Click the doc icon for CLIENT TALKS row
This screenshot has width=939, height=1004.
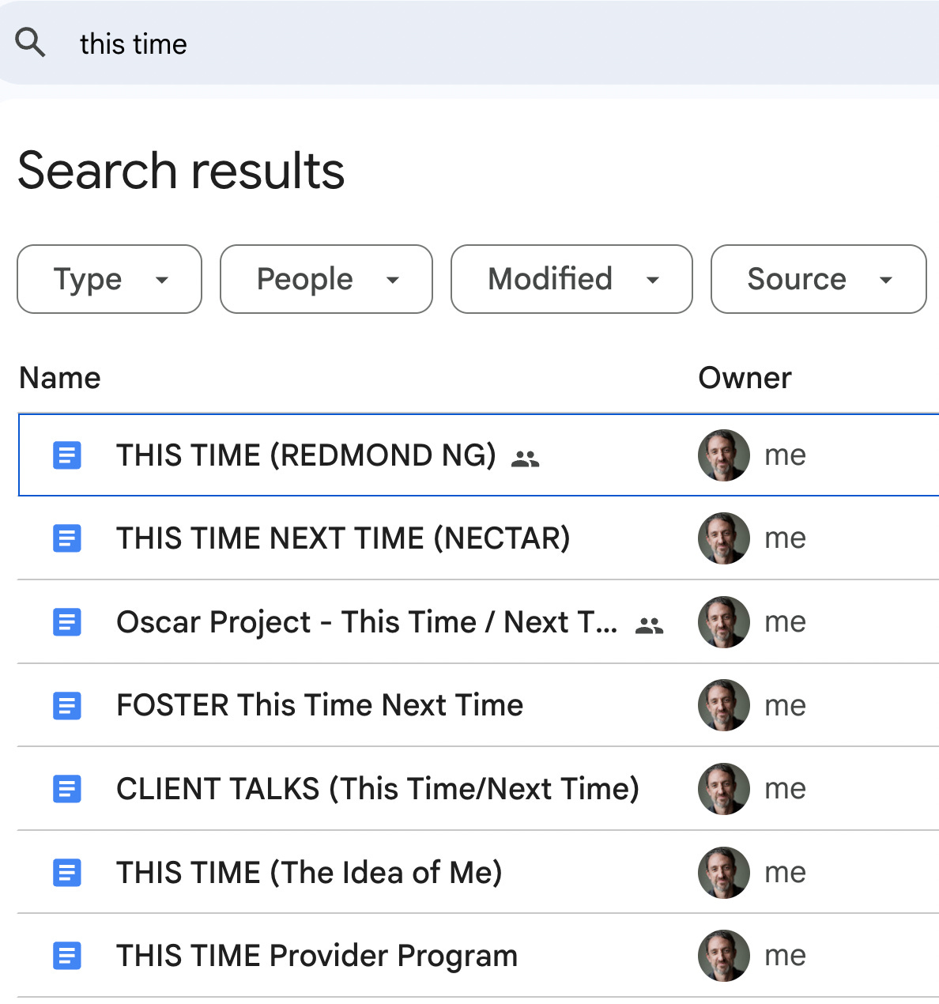[x=67, y=789]
